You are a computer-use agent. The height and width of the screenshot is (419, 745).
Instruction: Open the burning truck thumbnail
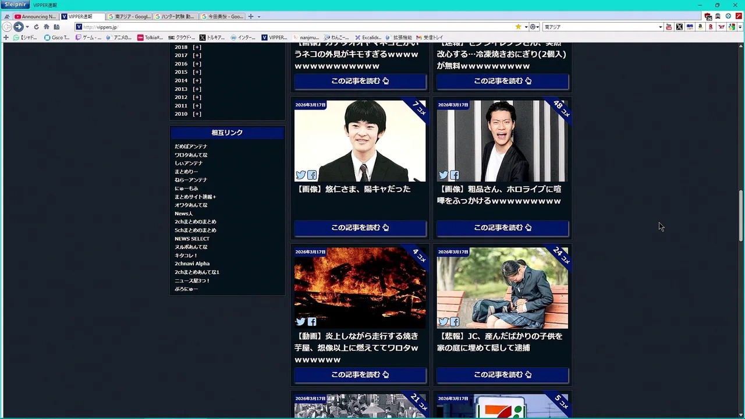360,287
